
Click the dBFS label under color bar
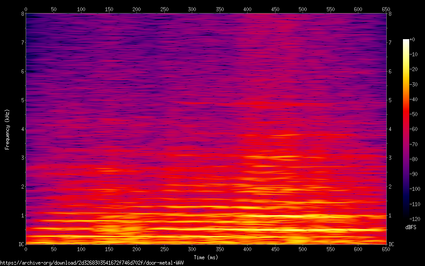pyautogui.click(x=410, y=227)
